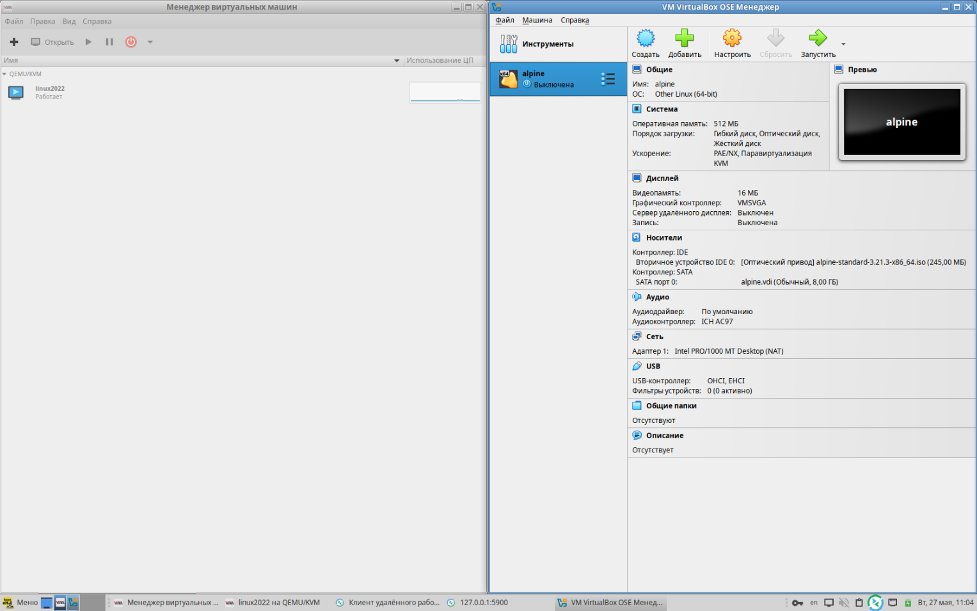Select the alpine virtual machine entry
Viewport: 977px width, 611px height.
click(559, 79)
